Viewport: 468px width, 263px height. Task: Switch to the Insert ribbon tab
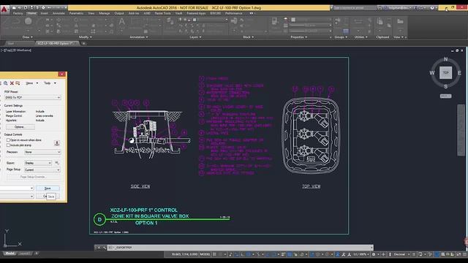pos(44,13)
